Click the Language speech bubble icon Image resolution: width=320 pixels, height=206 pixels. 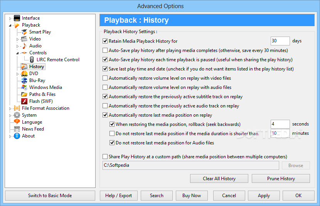[x=17, y=122]
